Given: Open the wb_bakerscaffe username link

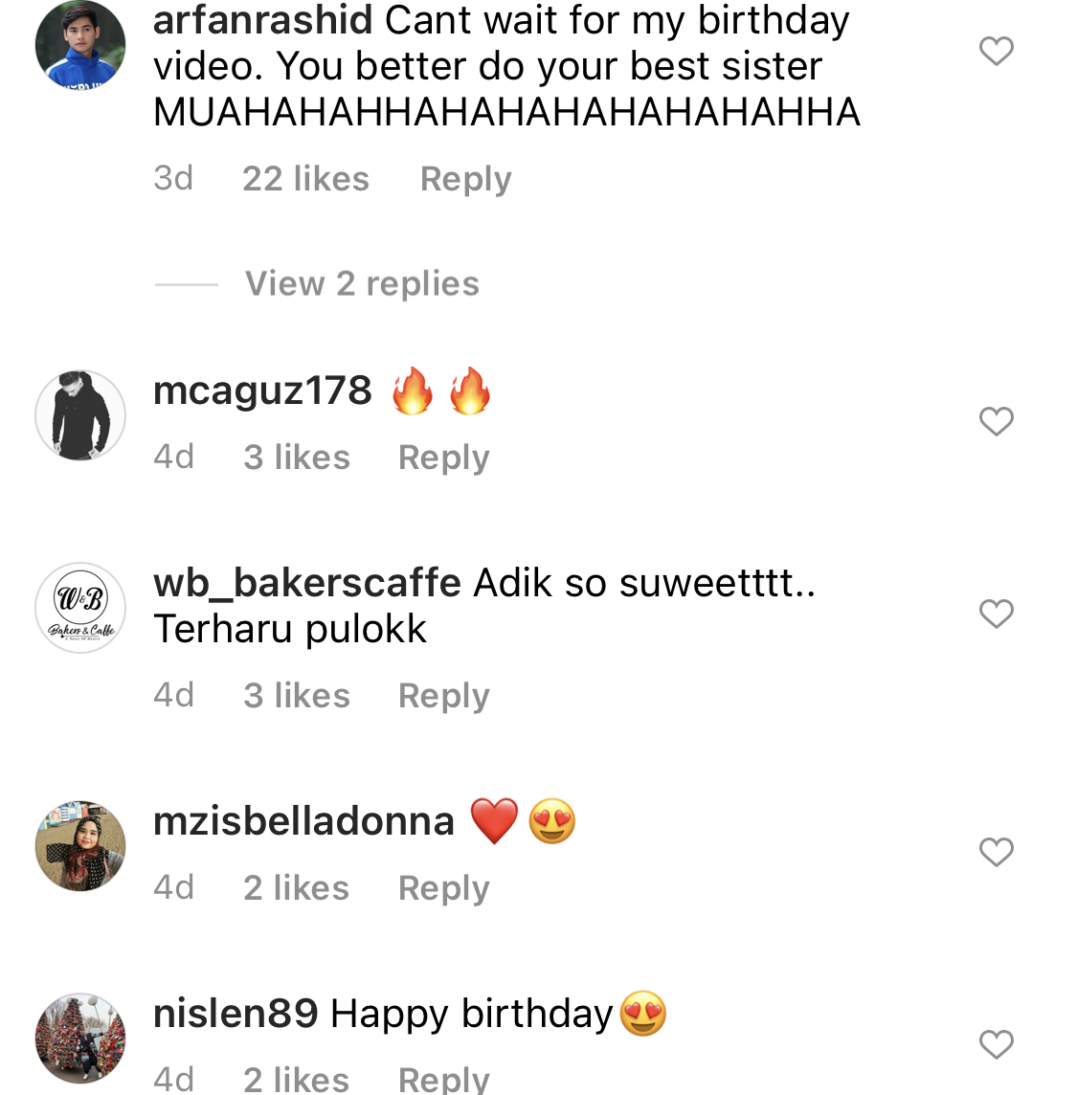Looking at the screenshot, I should point(306,582).
